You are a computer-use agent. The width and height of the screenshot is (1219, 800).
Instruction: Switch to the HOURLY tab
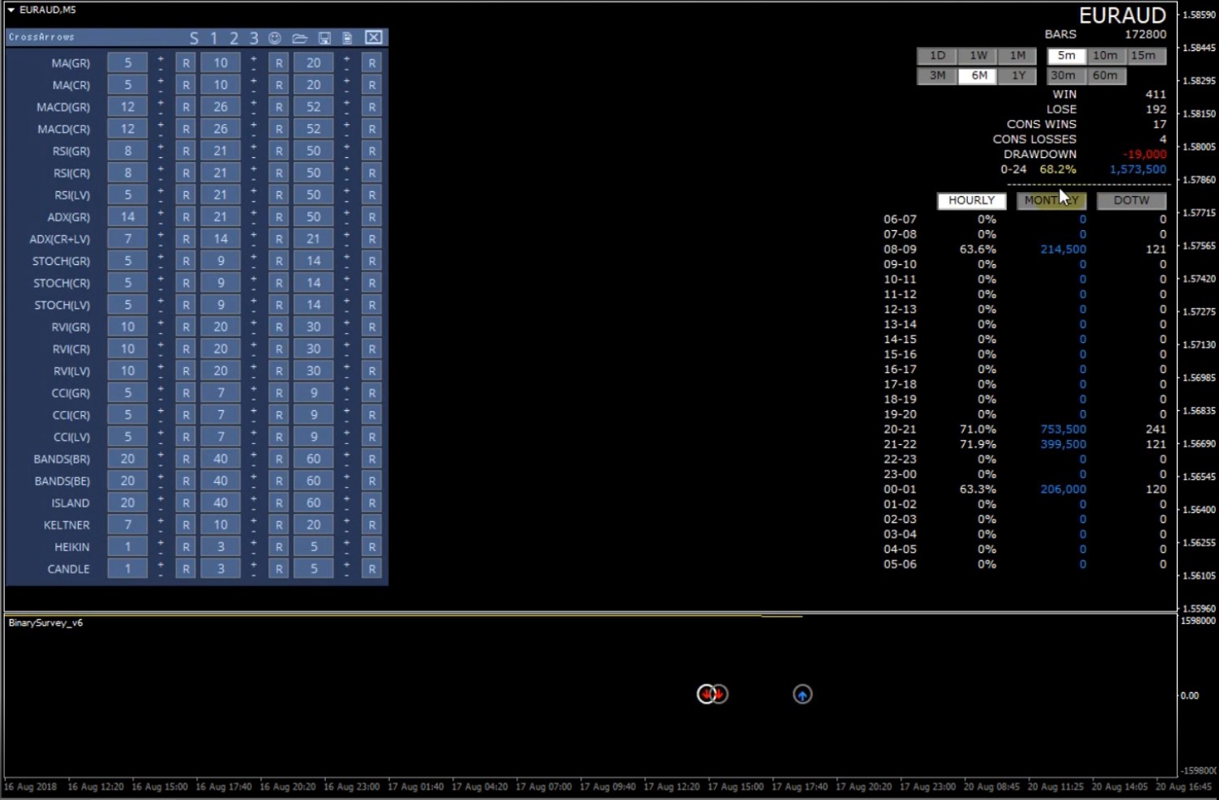click(x=971, y=200)
